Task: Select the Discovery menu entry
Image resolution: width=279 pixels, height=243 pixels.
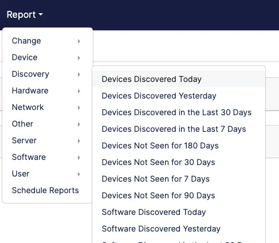Action: (x=48, y=74)
